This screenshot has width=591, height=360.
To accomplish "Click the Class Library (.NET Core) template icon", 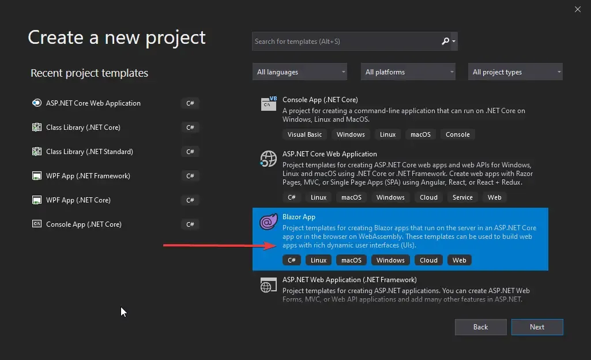I will (36, 127).
